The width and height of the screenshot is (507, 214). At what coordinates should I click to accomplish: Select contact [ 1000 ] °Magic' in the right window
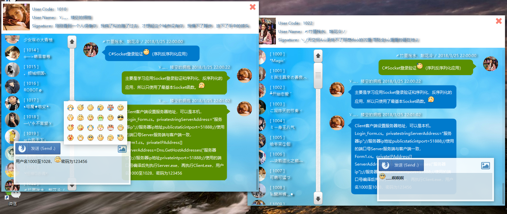[286, 57]
